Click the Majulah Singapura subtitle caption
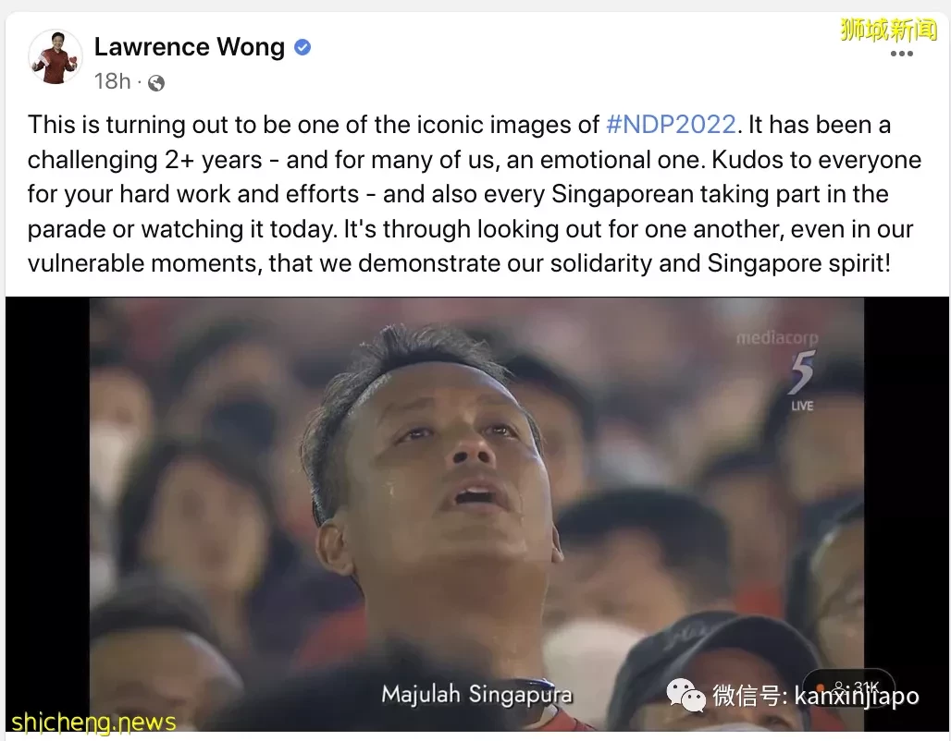This screenshot has height=741, width=951. [x=476, y=694]
